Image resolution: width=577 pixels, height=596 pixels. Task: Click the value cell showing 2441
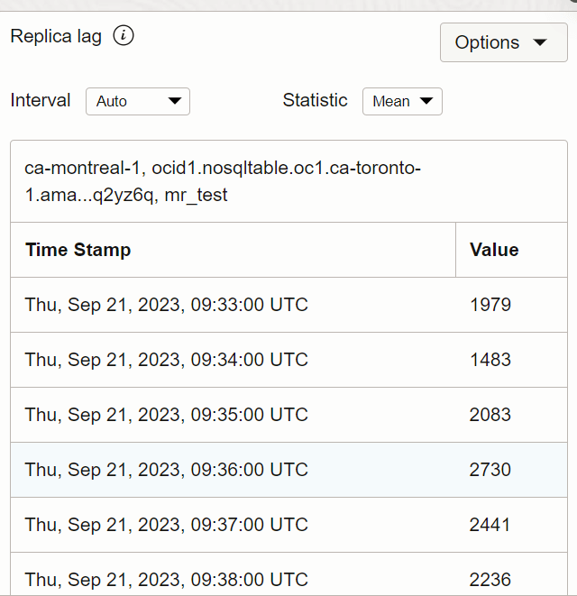(x=490, y=525)
